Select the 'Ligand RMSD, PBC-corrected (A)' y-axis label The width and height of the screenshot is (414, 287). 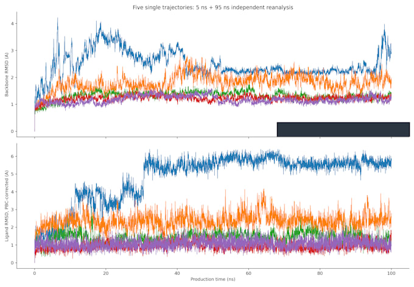coord(7,206)
